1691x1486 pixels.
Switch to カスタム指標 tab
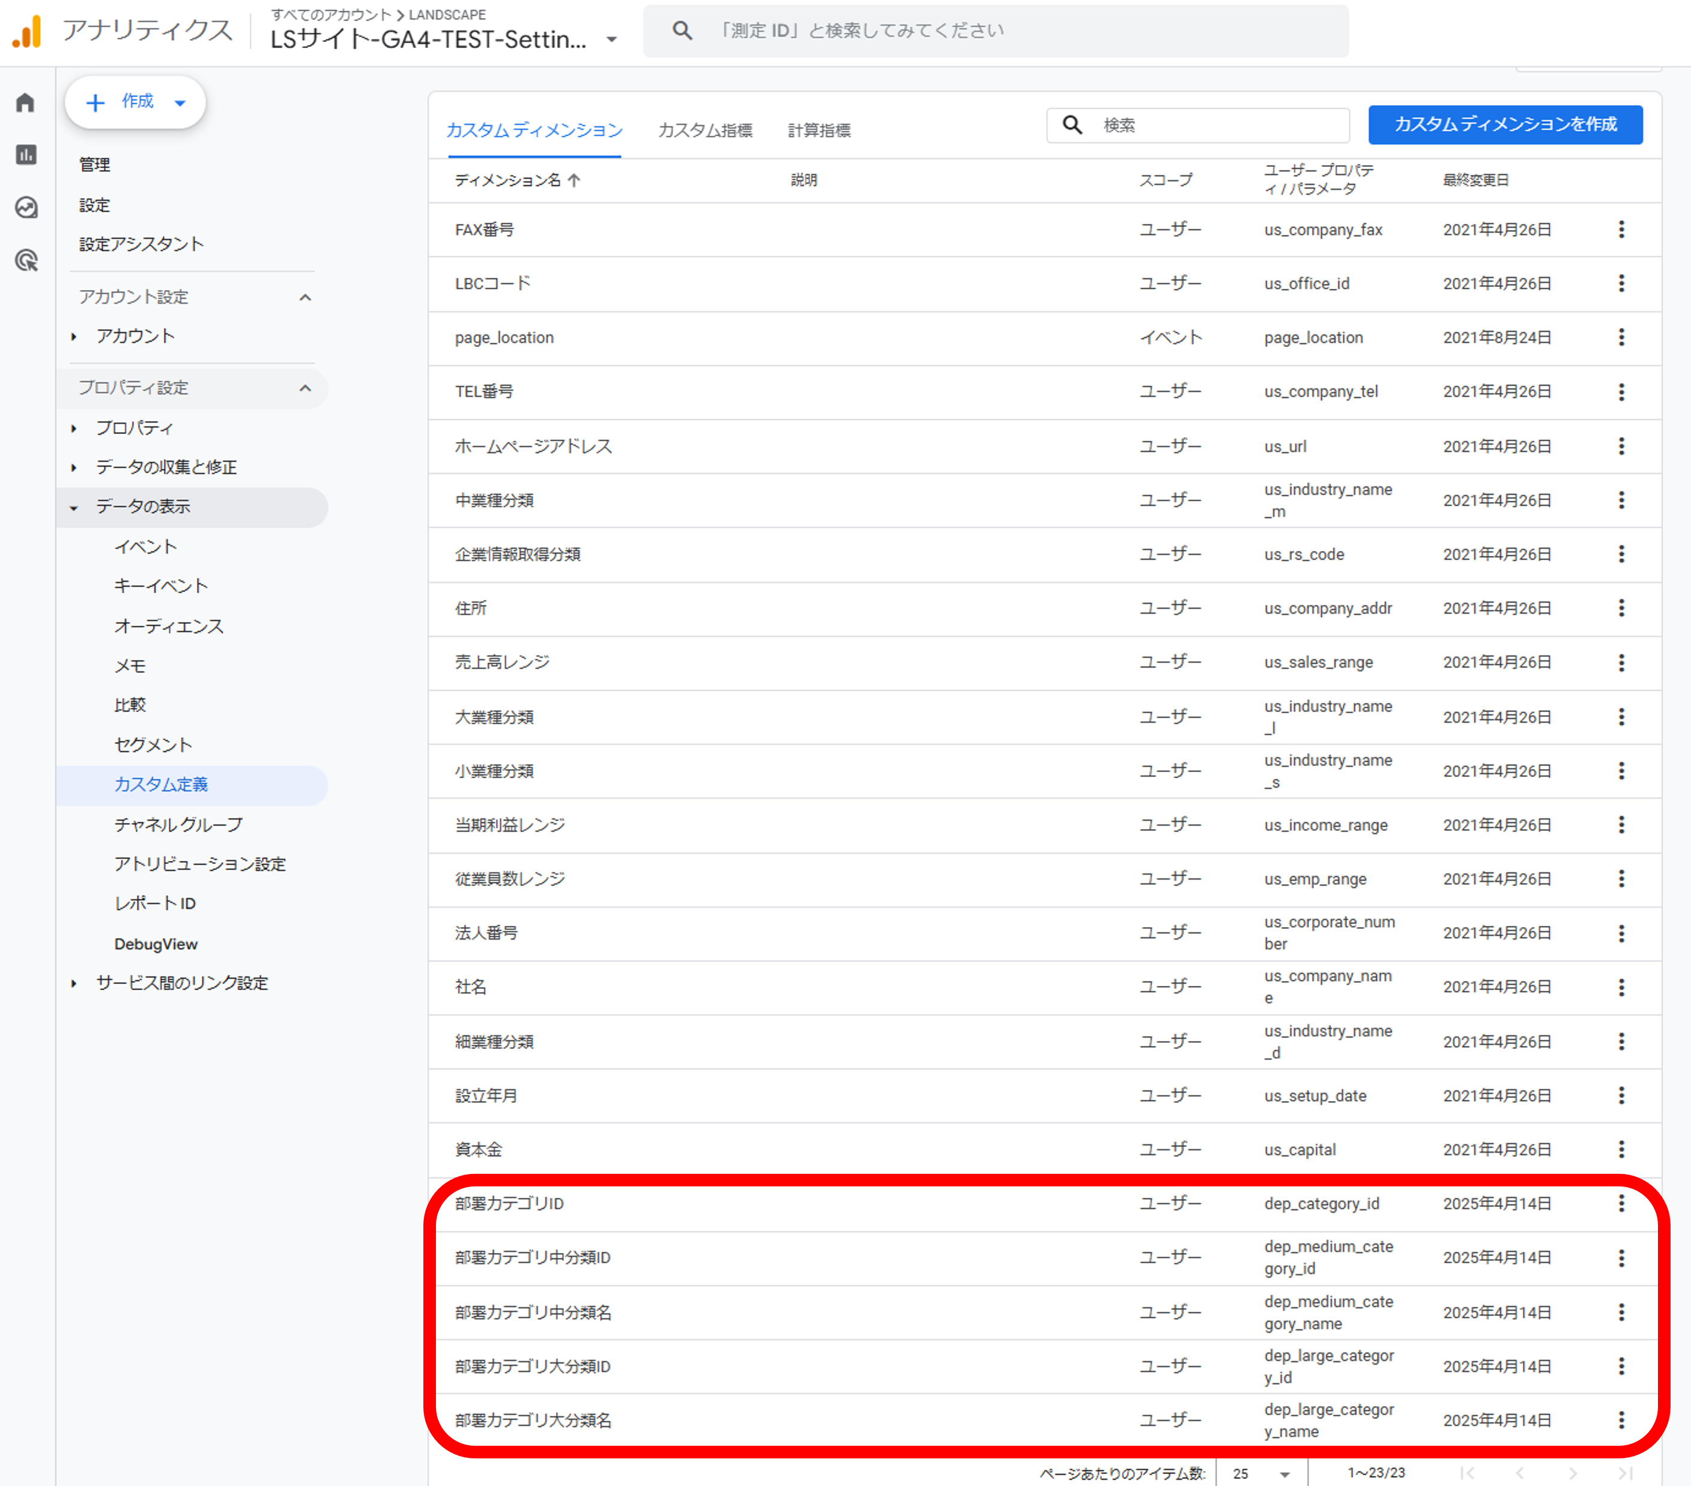pos(705,130)
